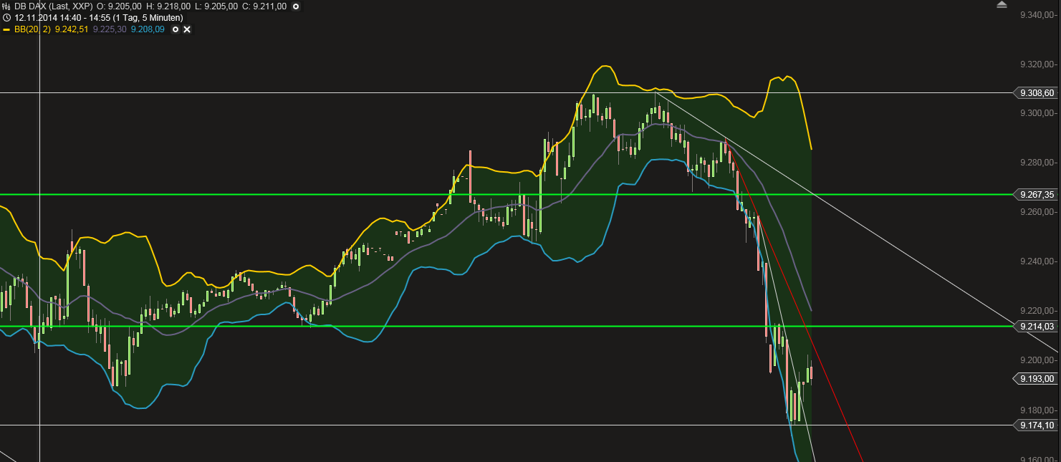Click the clock icon beside the 12.11.2014 timestamp
The image size is (1061, 462).
pyautogui.click(x=6, y=17)
